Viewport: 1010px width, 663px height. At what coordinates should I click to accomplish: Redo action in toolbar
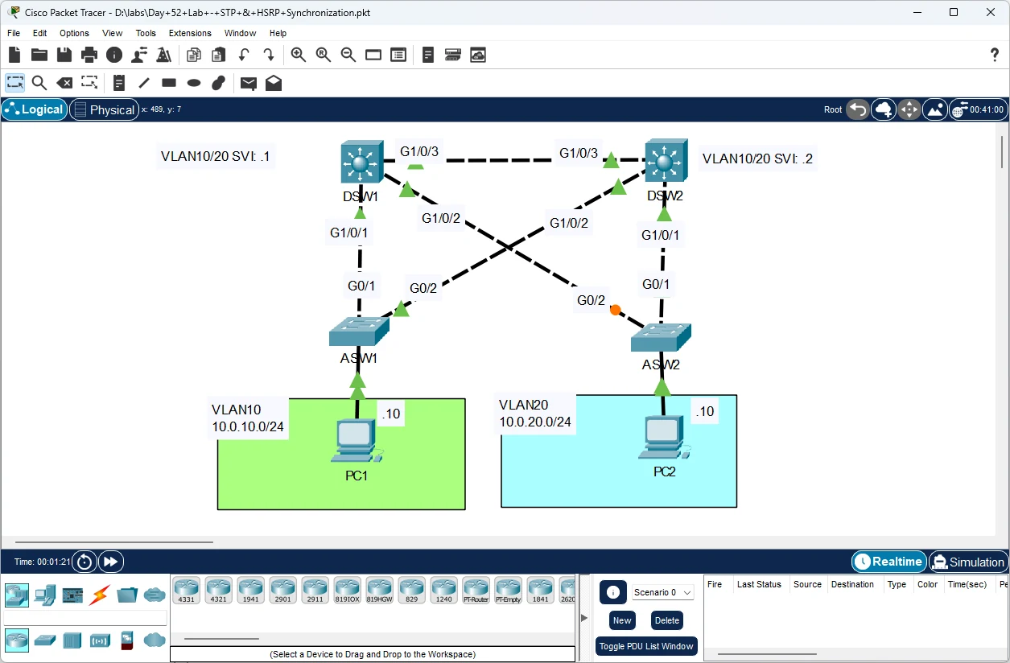(269, 55)
